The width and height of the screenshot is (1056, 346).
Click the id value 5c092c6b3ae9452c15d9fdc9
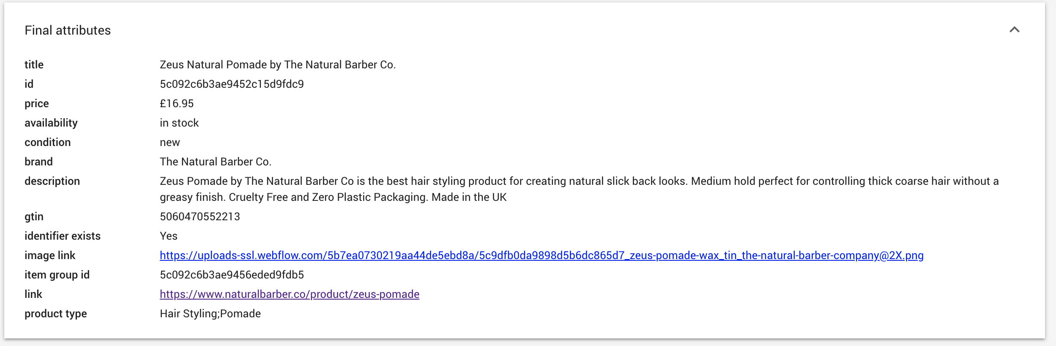(232, 84)
